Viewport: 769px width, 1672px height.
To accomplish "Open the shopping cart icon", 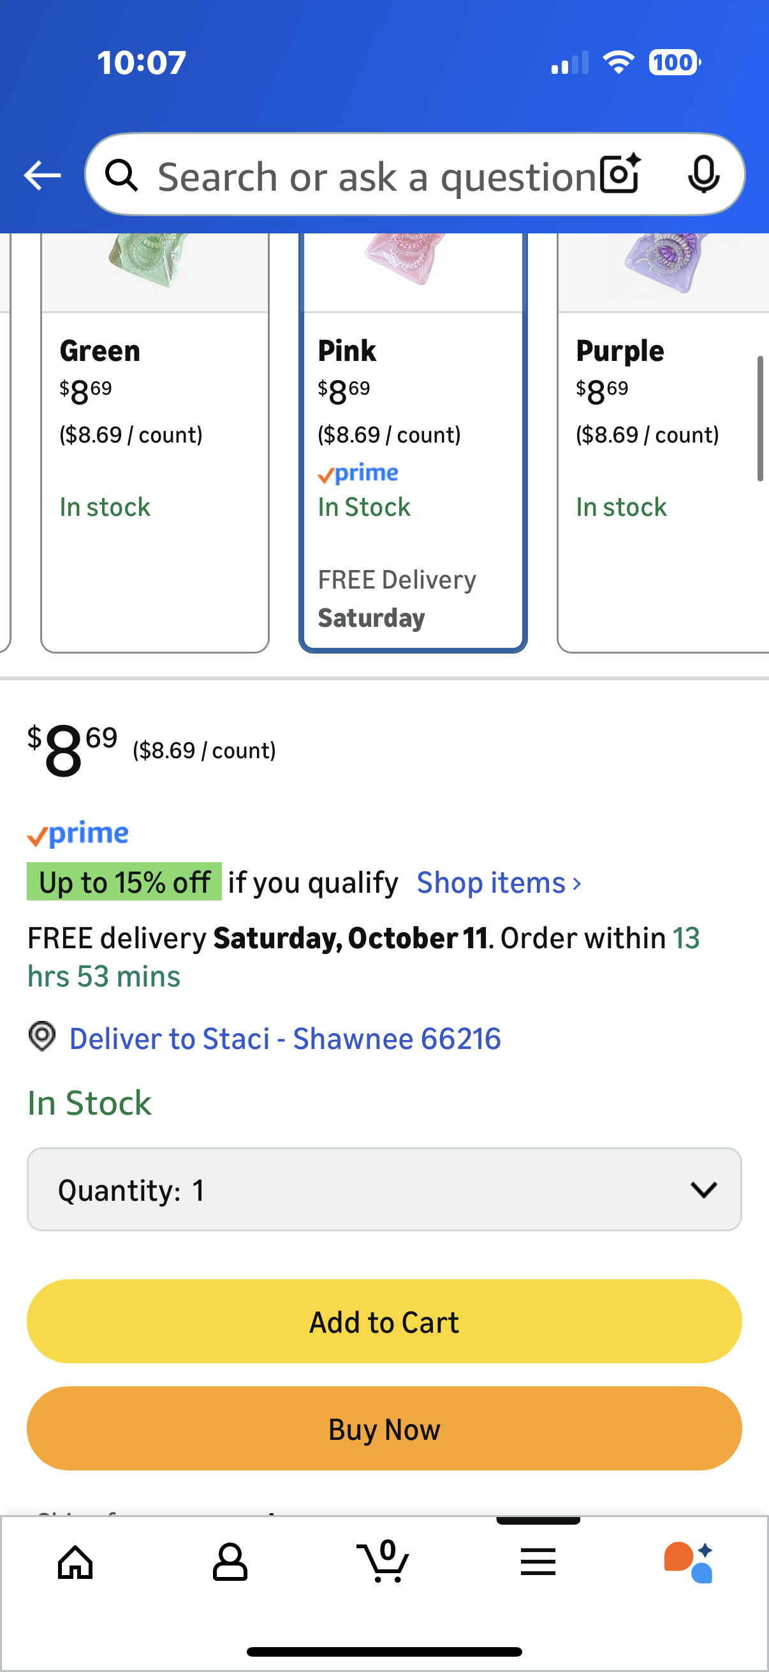I will click(x=383, y=1562).
